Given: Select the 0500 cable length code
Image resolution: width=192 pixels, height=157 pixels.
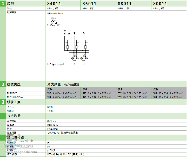Looking at the screenshot, I should click(50, 107).
